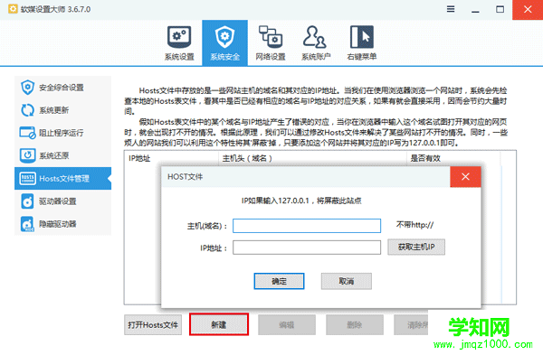Image resolution: width=543 pixels, height=355 pixels.
Task: Cancel with the 取消 button
Action: (x=347, y=281)
